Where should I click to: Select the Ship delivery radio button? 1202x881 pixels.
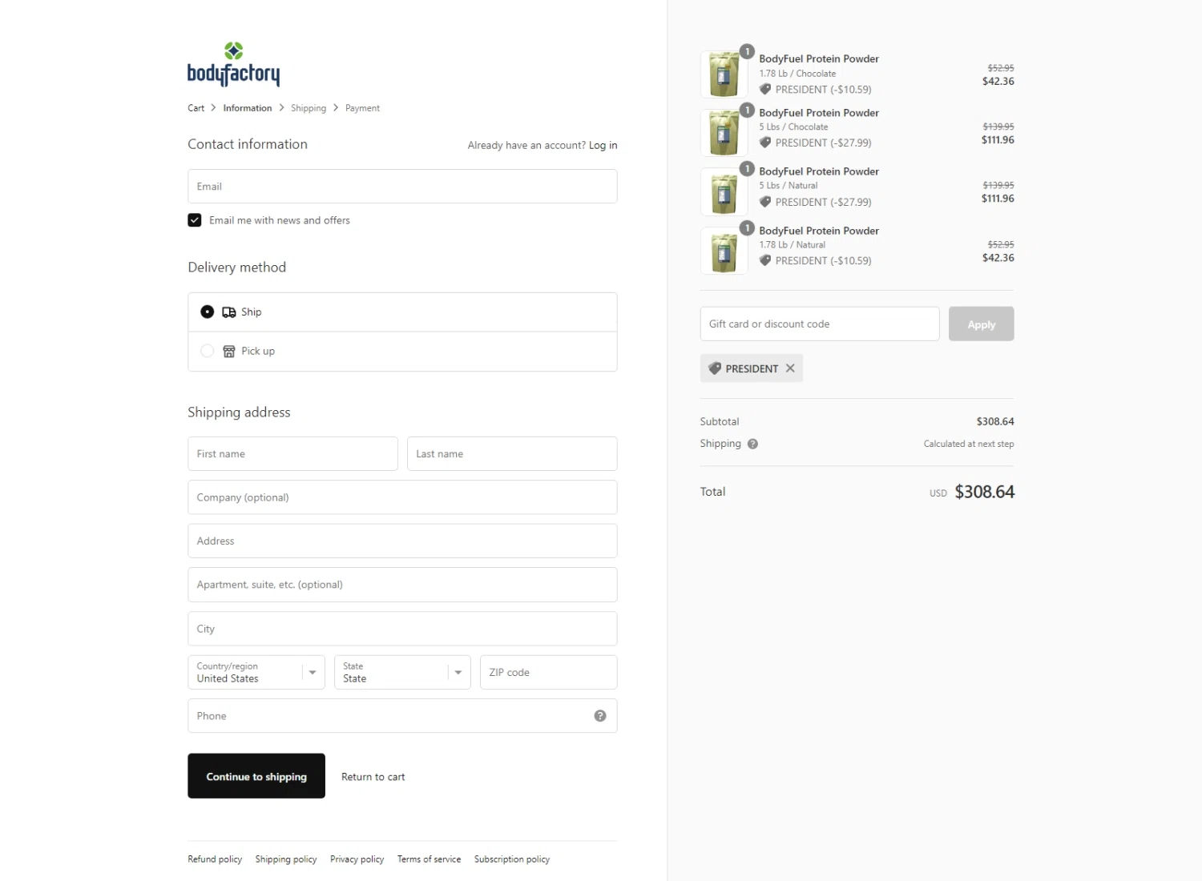pos(207,312)
